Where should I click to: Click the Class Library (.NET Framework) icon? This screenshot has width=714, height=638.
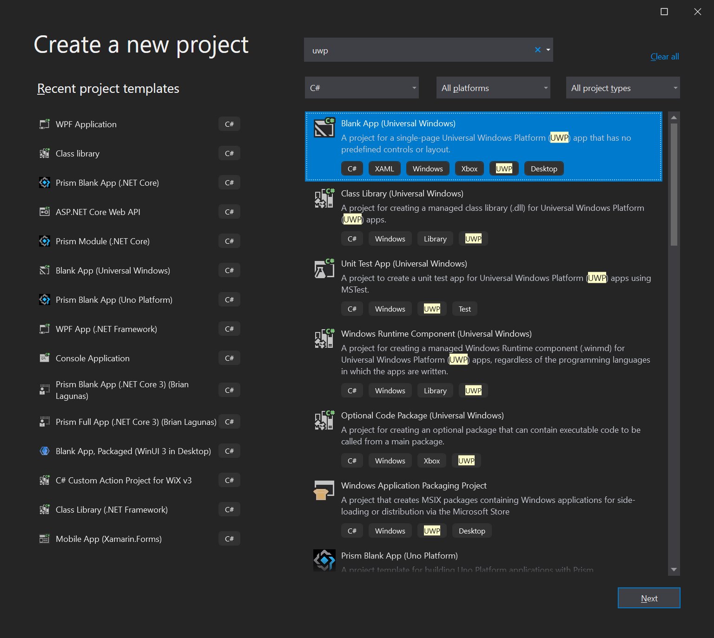(x=45, y=509)
